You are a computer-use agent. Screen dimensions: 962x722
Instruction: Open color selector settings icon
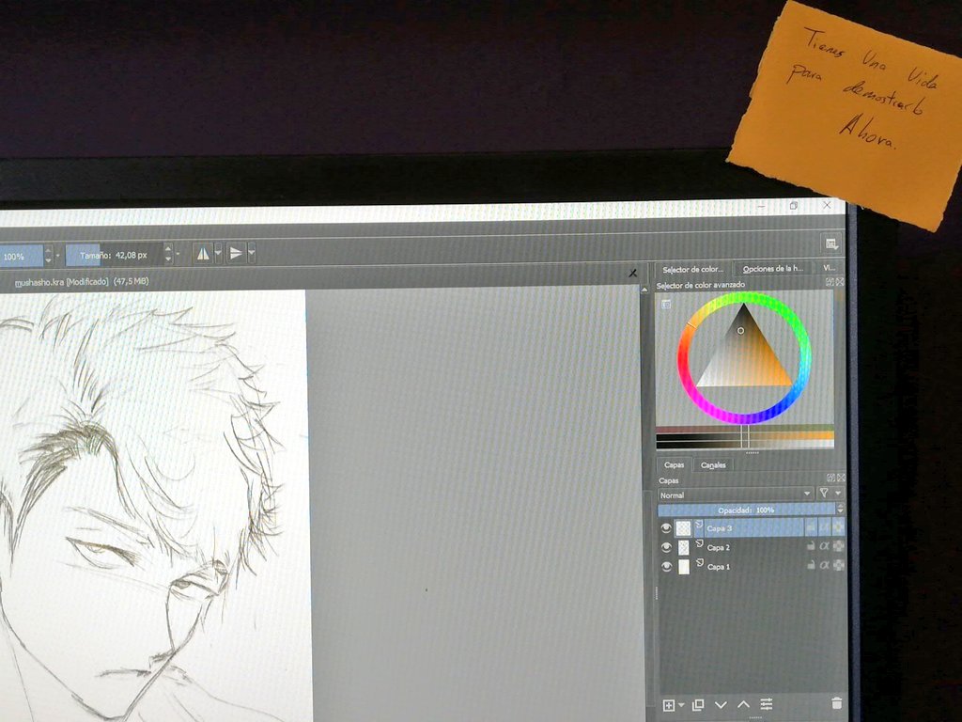666,304
